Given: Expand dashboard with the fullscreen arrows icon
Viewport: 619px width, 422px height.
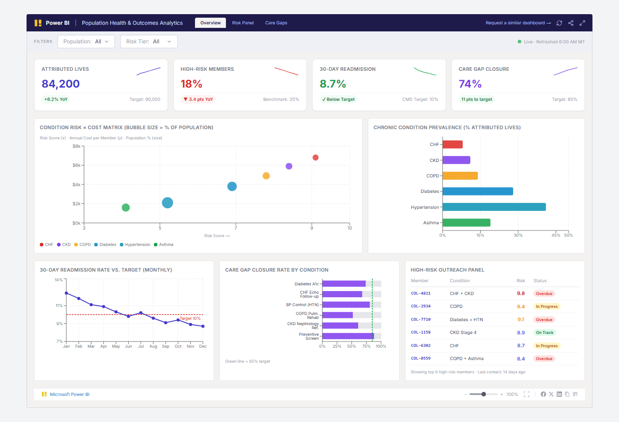Looking at the screenshot, I should coord(582,23).
